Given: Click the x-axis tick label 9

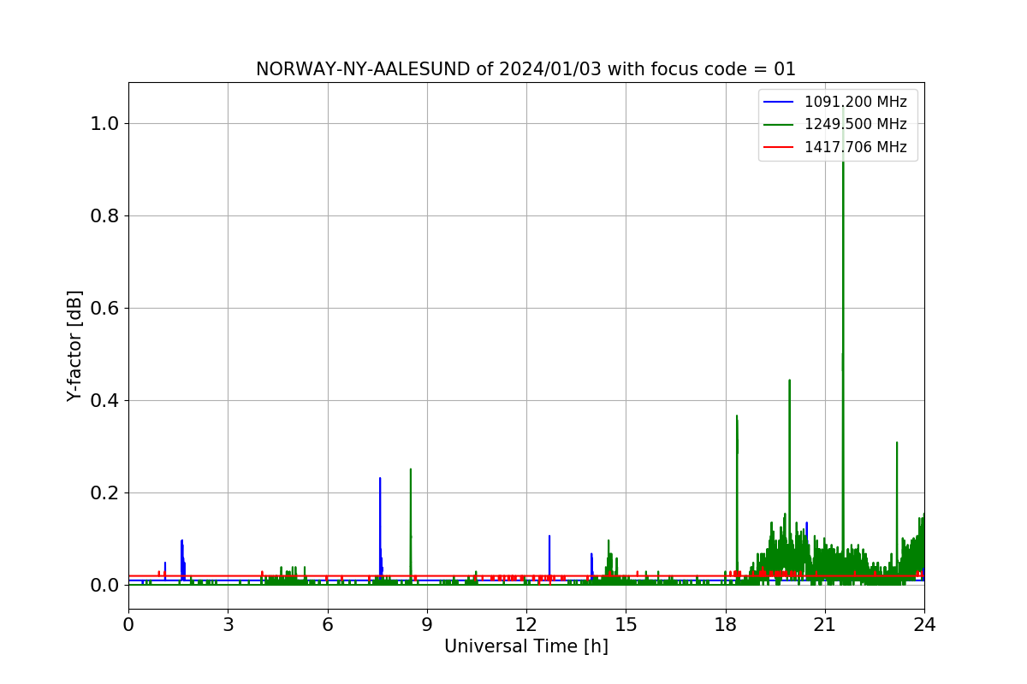Looking at the screenshot, I should click(427, 624).
